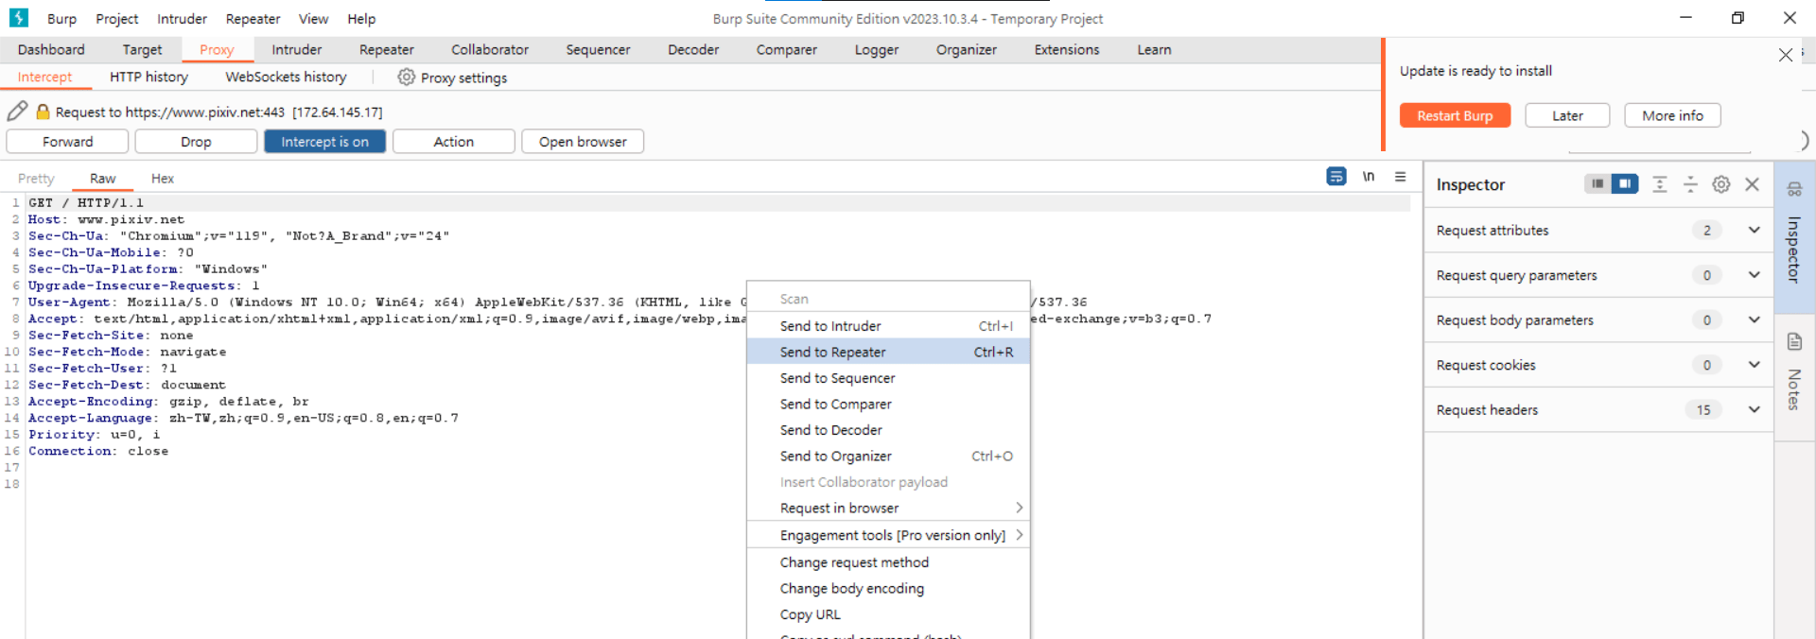Toggle the Intercept is on button

[x=324, y=142]
